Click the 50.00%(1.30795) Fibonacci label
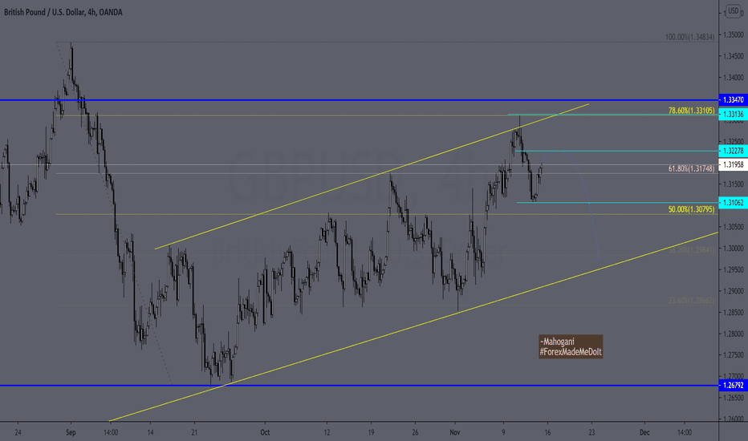This screenshot has width=748, height=441. (x=691, y=209)
